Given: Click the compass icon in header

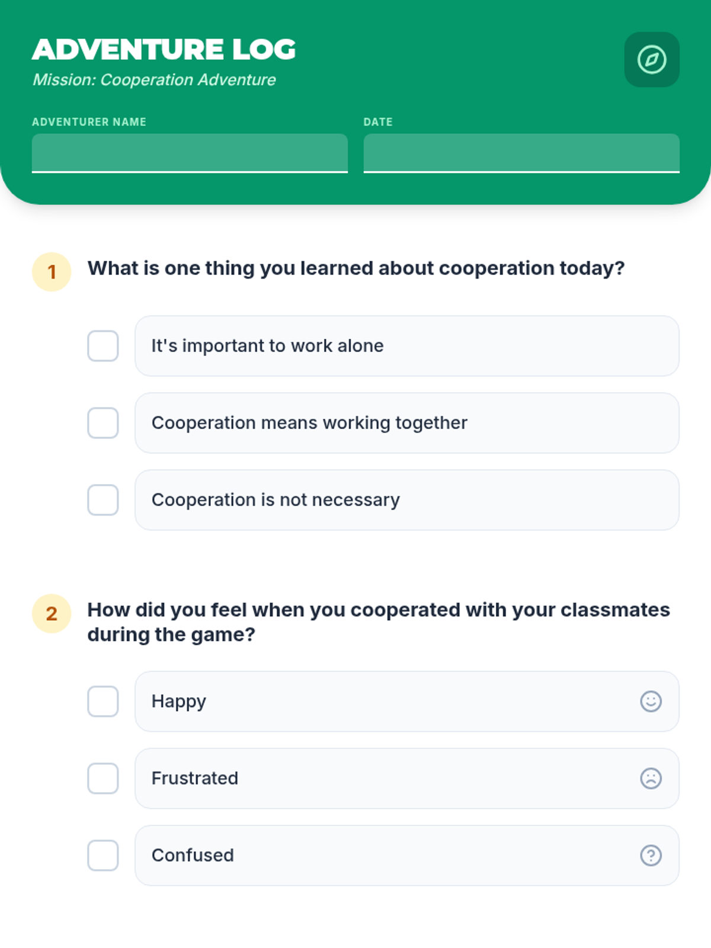Looking at the screenshot, I should tap(652, 59).
